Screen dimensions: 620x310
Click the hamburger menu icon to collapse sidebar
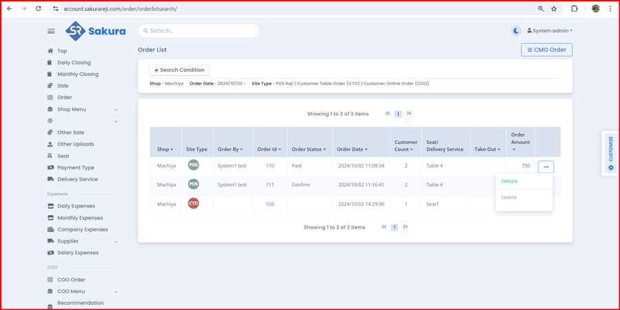[x=51, y=31]
